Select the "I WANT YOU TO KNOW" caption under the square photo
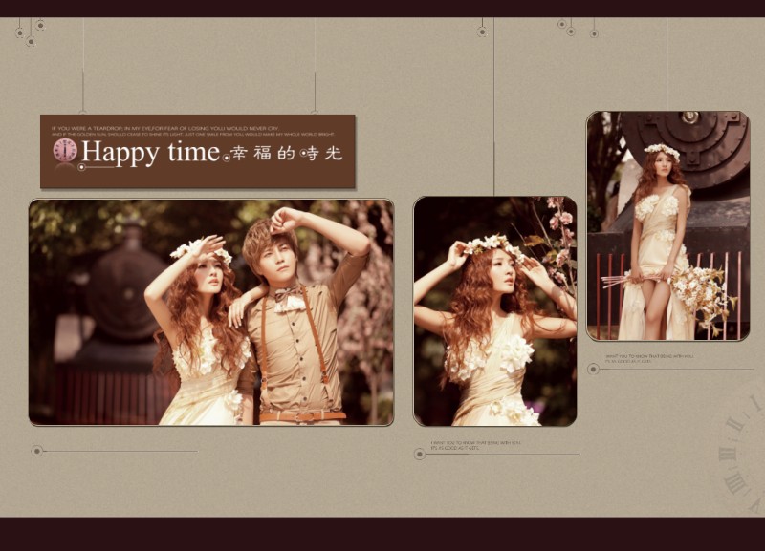 [x=475, y=445]
